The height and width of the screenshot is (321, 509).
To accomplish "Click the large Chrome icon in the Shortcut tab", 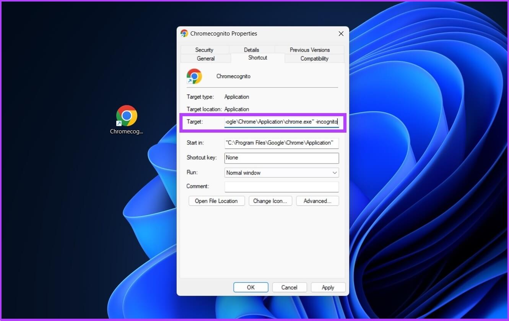I will [194, 76].
